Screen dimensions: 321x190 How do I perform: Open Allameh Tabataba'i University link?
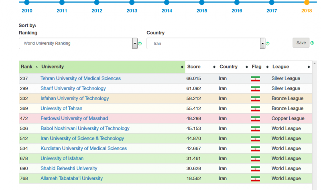click(72, 178)
